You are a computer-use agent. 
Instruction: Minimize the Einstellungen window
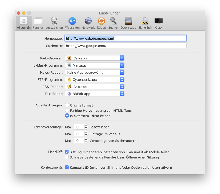coord(24,13)
